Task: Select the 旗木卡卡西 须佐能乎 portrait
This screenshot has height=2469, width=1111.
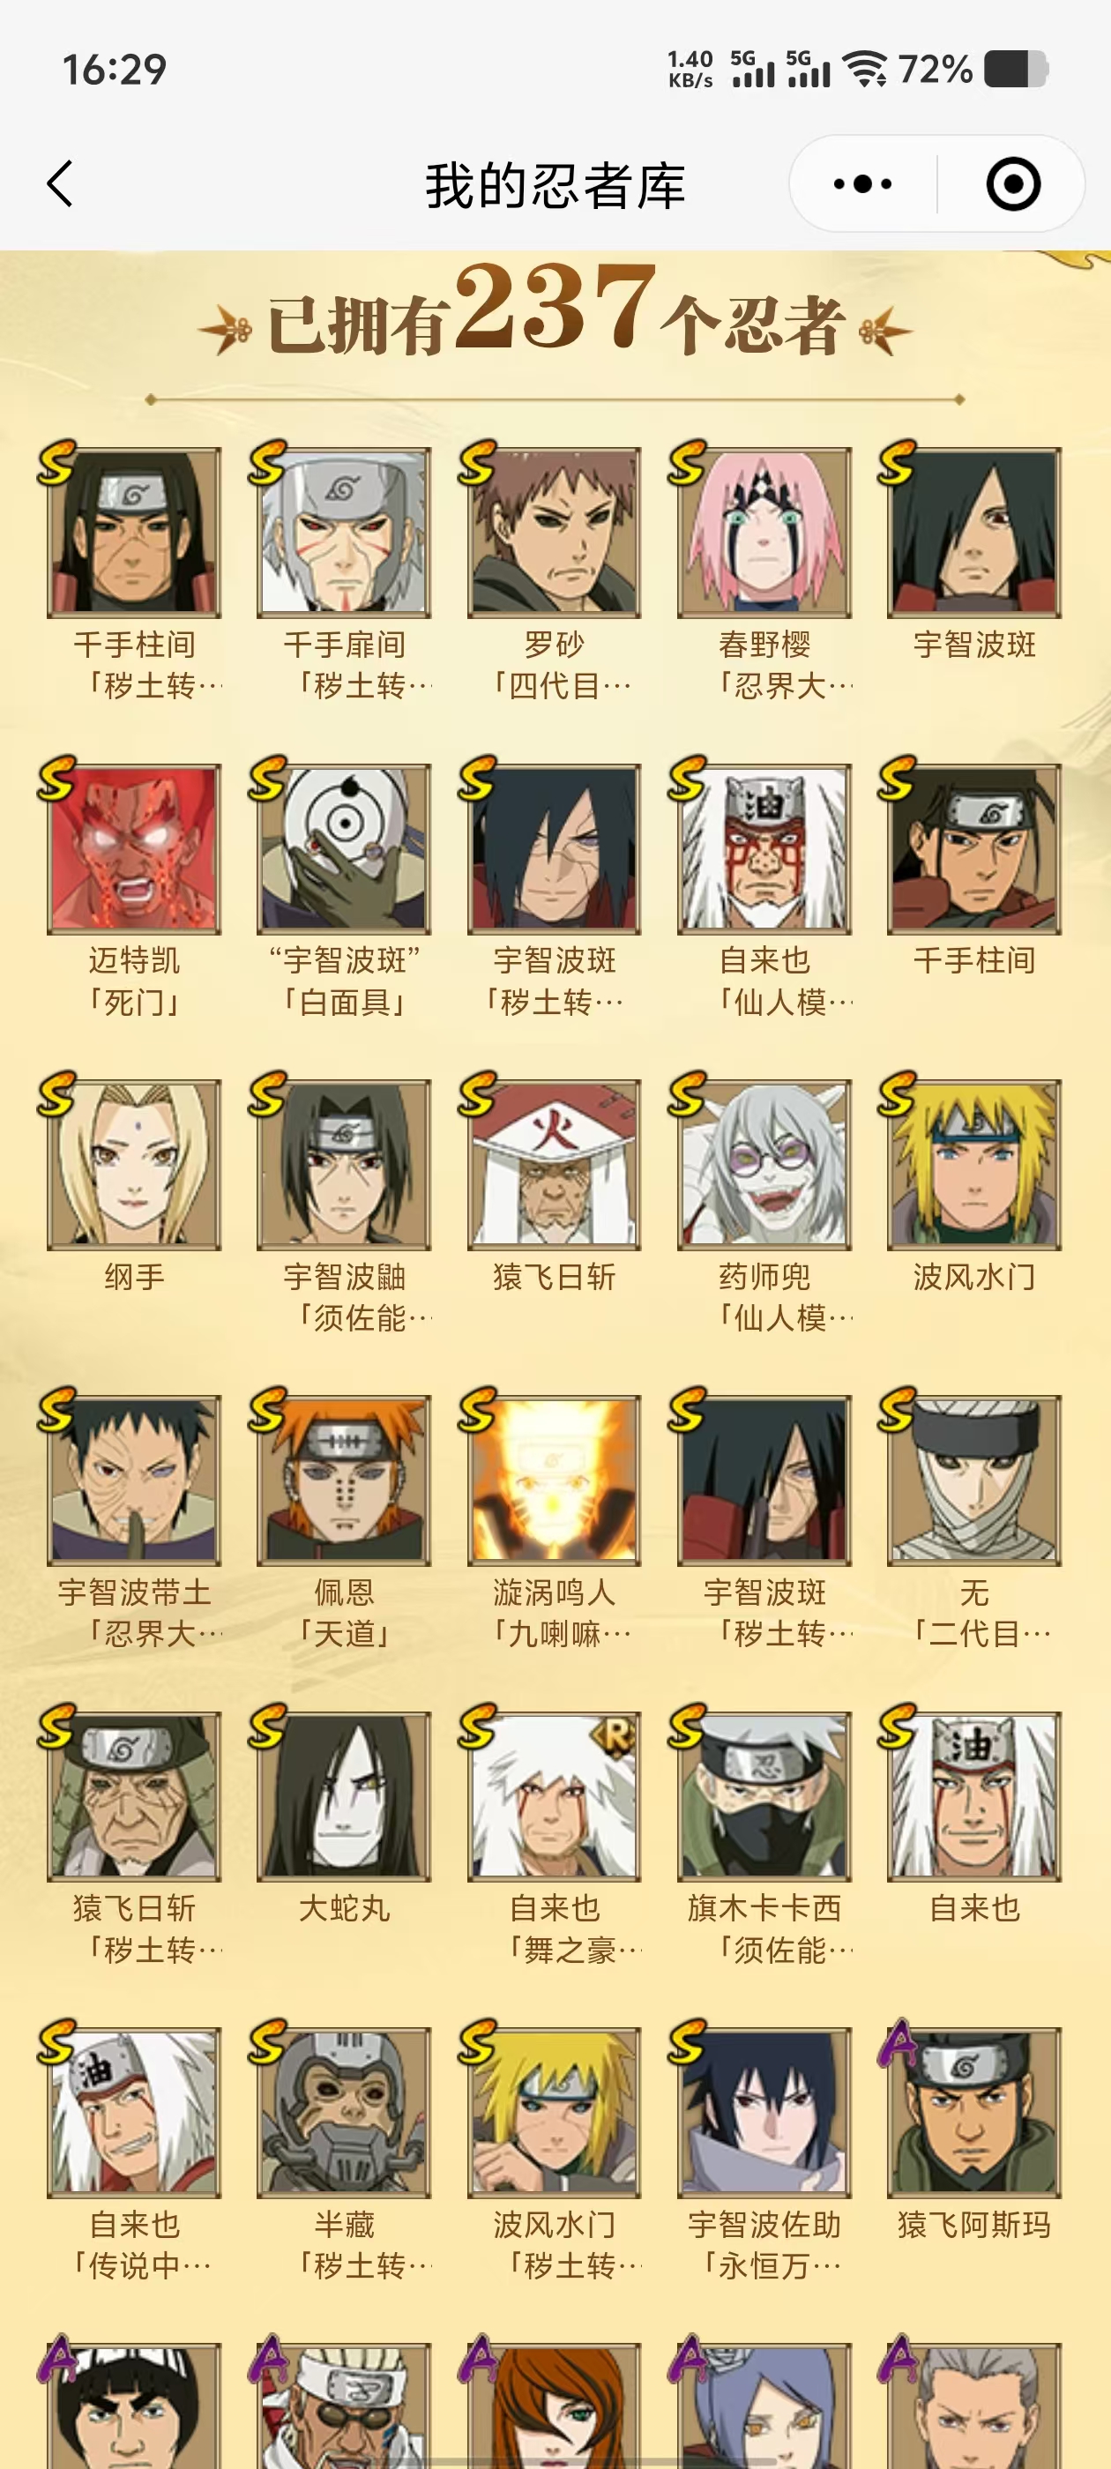Action: 764,1796
